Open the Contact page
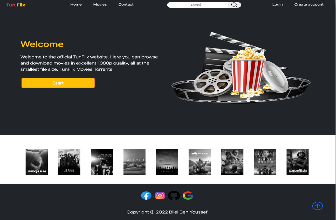This screenshot has height=220, width=336. click(x=126, y=4)
